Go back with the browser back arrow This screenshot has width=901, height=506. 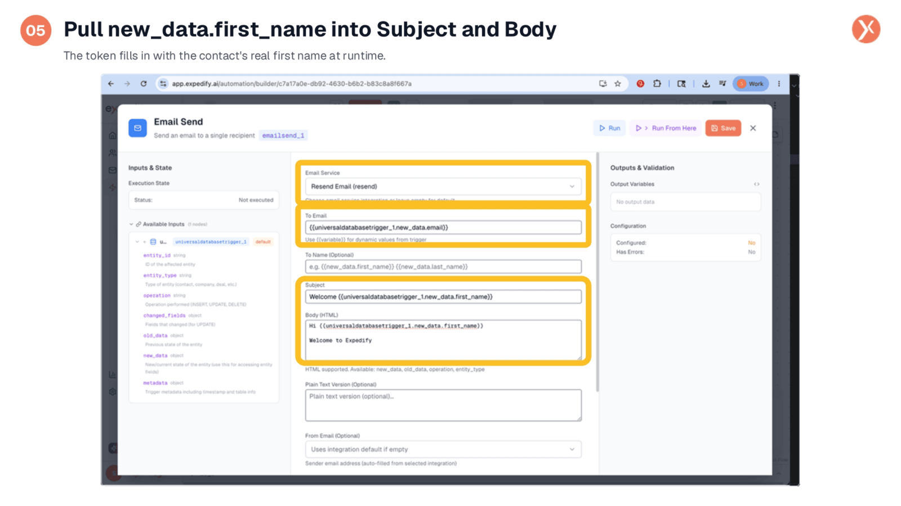tap(111, 84)
